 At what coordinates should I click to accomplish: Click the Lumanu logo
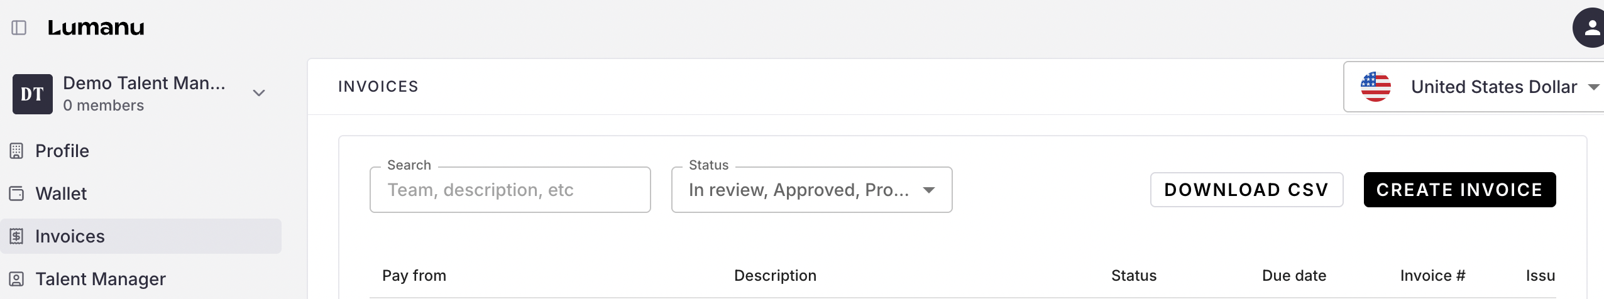point(96,28)
